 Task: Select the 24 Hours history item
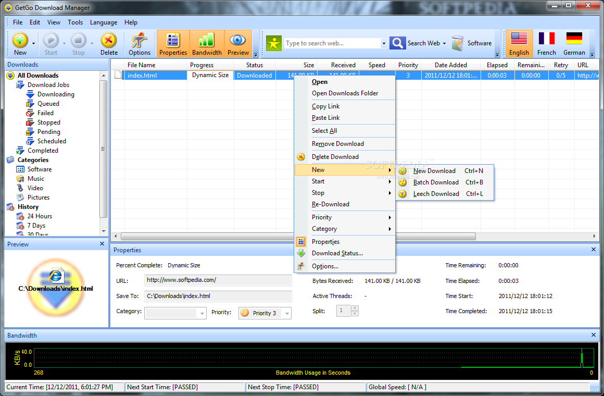point(39,216)
